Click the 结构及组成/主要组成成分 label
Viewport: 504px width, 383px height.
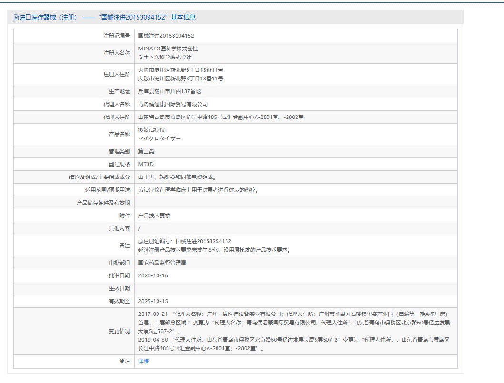click(99, 177)
